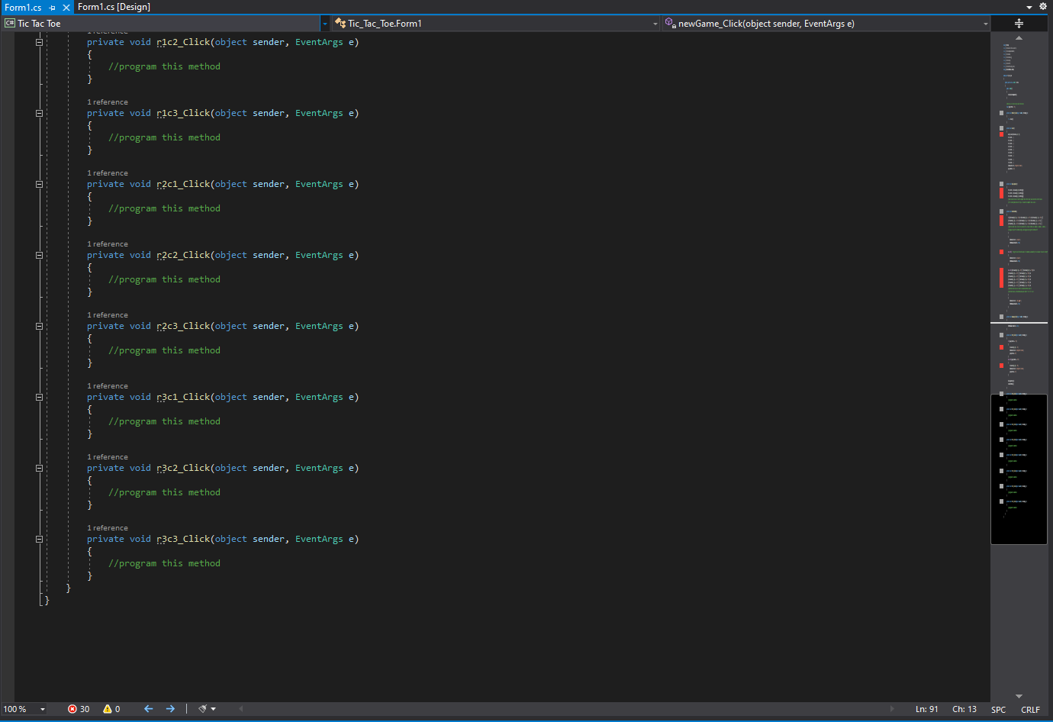Collapse the r2c3_Click method

pos(39,326)
